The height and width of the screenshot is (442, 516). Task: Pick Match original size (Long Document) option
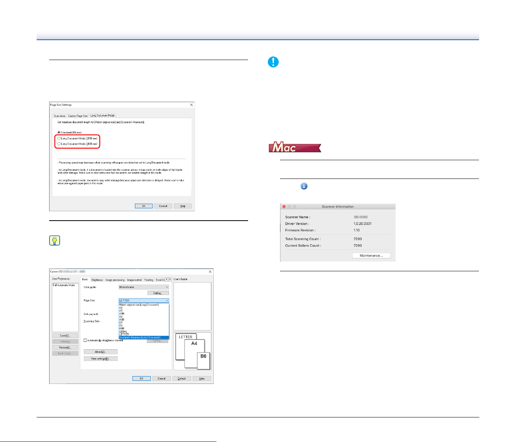point(144,305)
